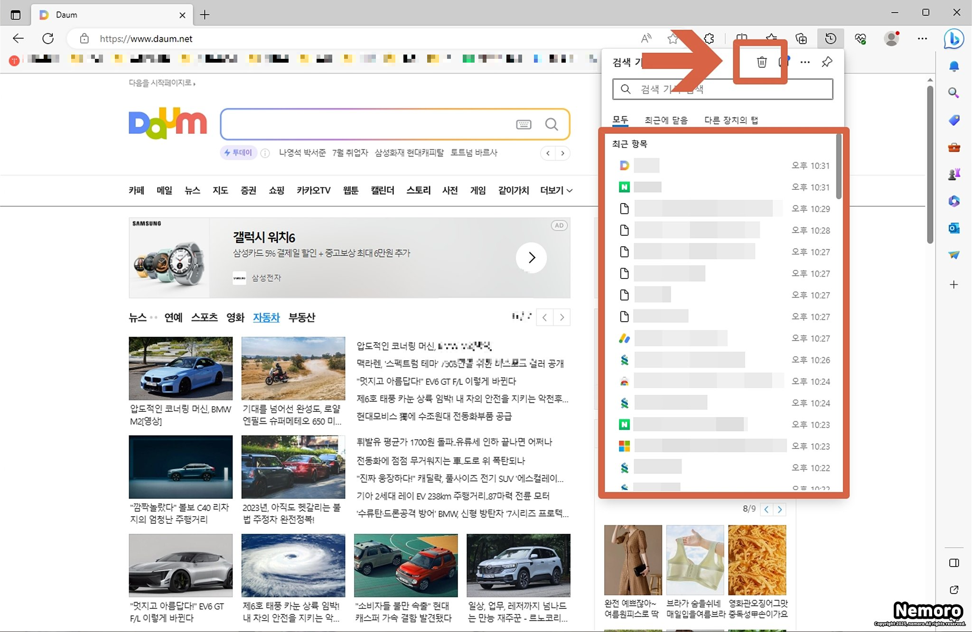Pin the history panel open
The height and width of the screenshot is (632, 972).
827,62
